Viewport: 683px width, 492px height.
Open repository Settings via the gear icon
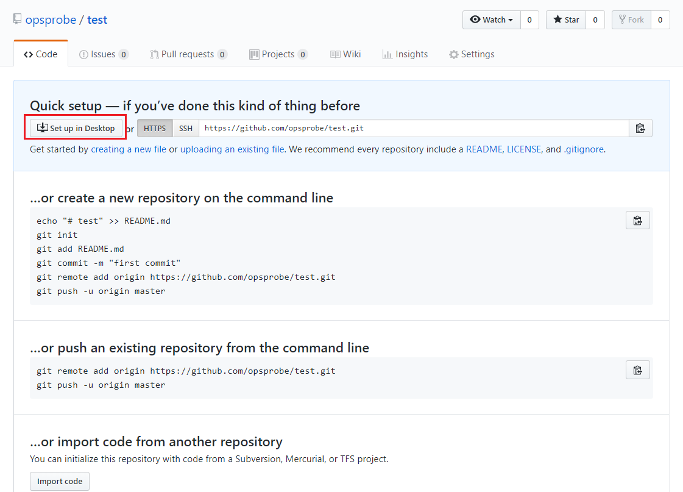pos(453,54)
